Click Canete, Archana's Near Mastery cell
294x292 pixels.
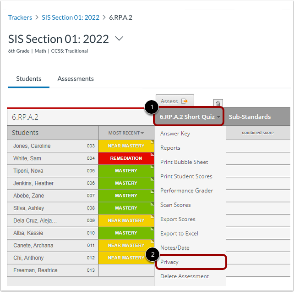(x=126, y=245)
